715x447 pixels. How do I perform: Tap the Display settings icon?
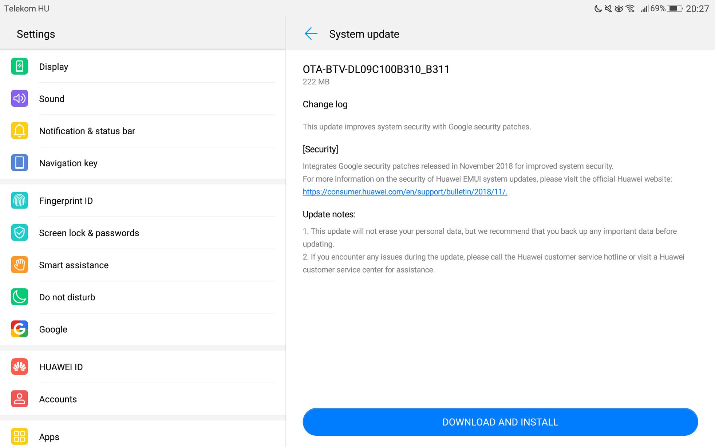click(19, 67)
